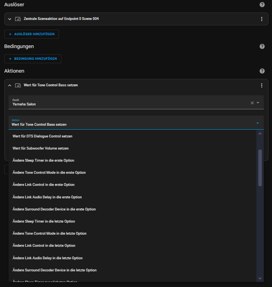
Task: Choose Ändere Tone Control Mode in die letzte Option
Action: point(132,233)
